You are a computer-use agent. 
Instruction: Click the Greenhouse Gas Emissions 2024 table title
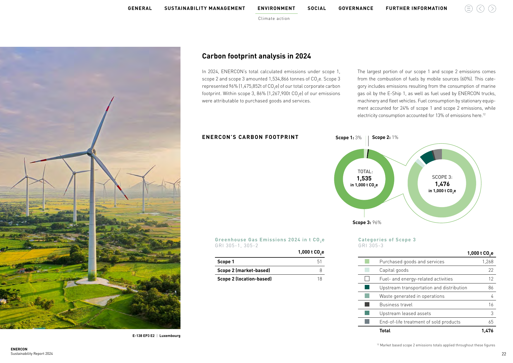click(270, 240)
